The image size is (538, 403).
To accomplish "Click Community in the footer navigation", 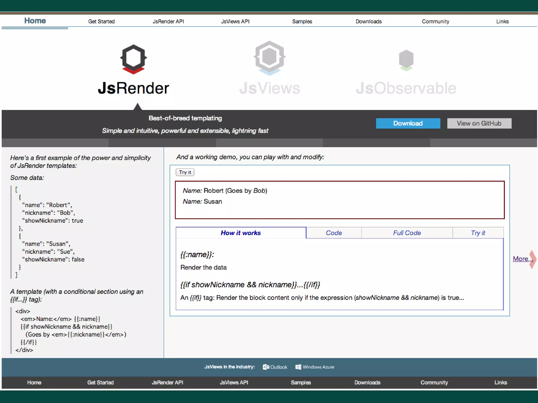I will pos(434,383).
